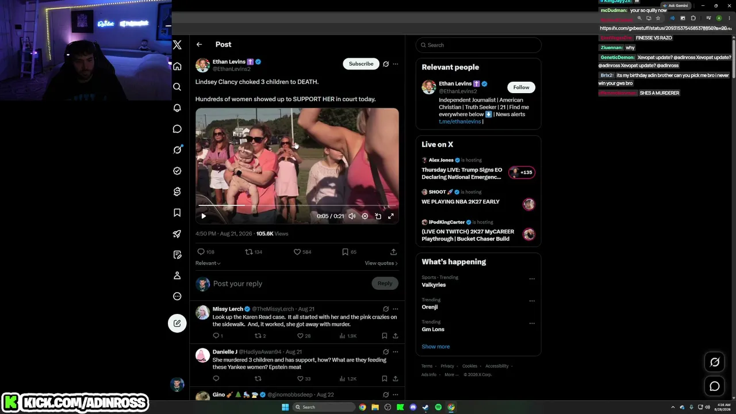Open Chat messages icon in sidebar
The image size is (736, 414).
click(177, 129)
